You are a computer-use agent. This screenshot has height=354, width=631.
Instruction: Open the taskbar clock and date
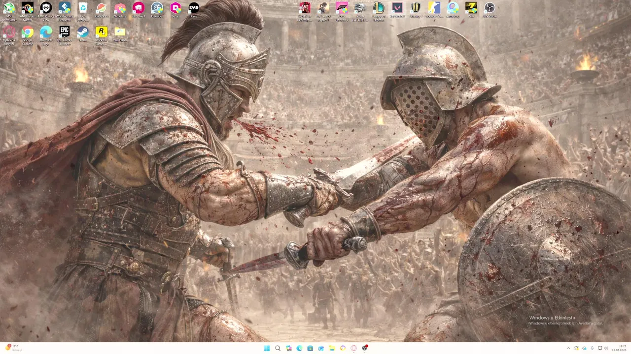619,348
